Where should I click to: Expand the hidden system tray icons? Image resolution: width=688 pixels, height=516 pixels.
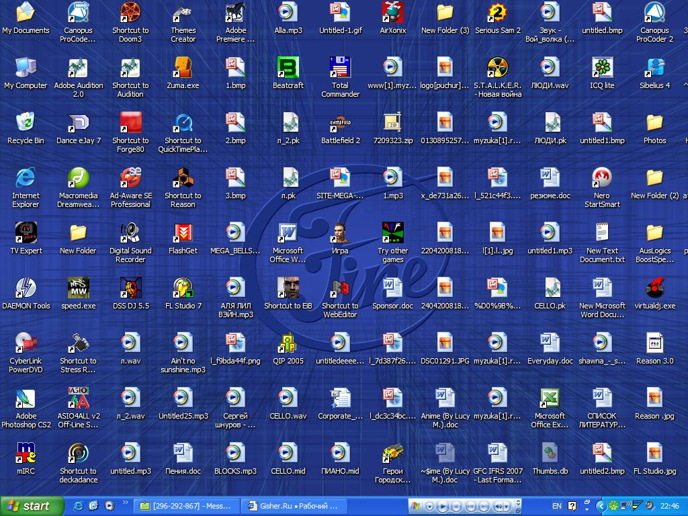click(x=601, y=506)
